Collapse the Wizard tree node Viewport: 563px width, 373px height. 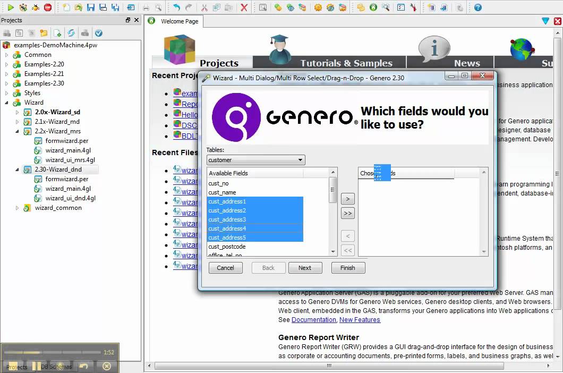pyautogui.click(x=6, y=103)
